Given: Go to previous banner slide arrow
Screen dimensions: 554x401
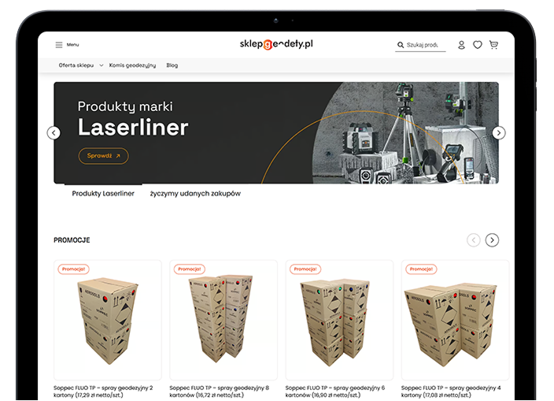Looking at the screenshot, I should pyautogui.click(x=54, y=132).
